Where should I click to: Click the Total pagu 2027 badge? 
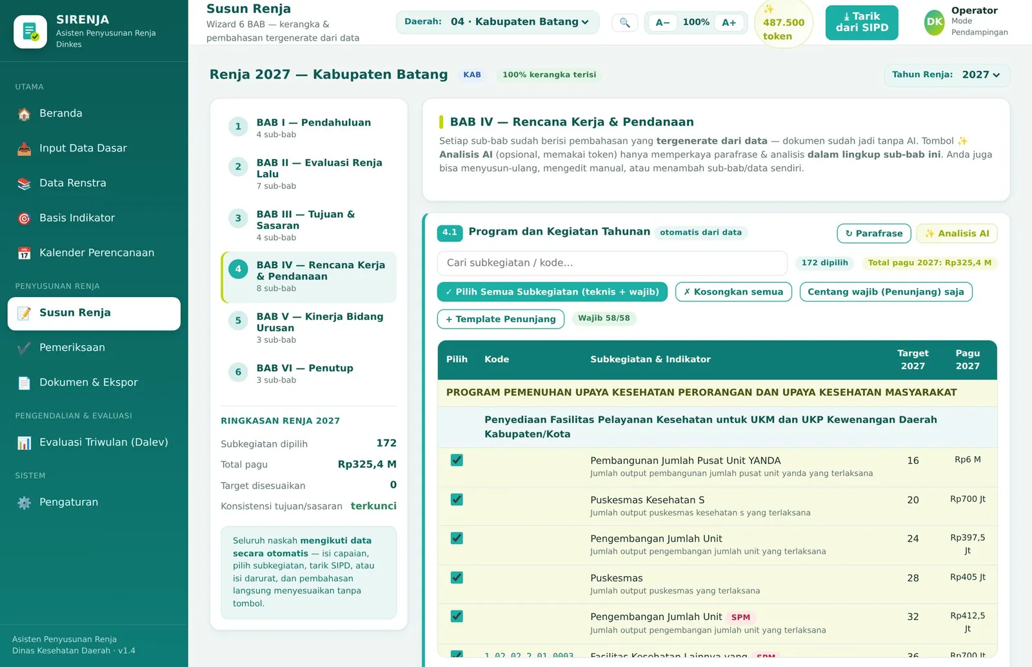[x=929, y=263]
